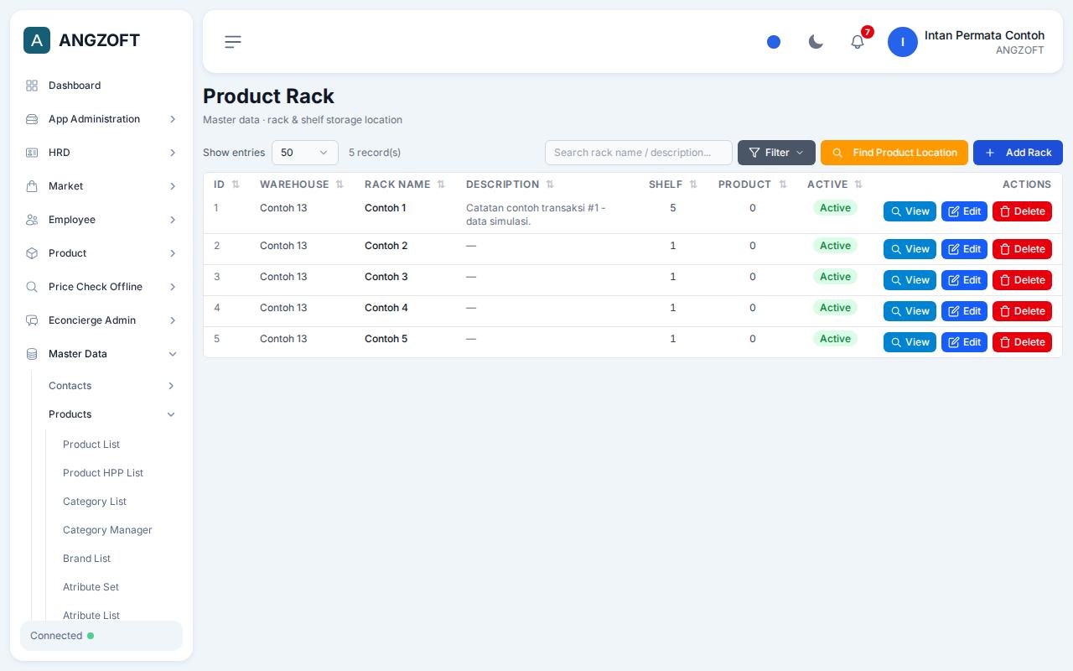Collapse Products submenu chevron
The height and width of the screenshot is (671, 1073).
(171, 414)
